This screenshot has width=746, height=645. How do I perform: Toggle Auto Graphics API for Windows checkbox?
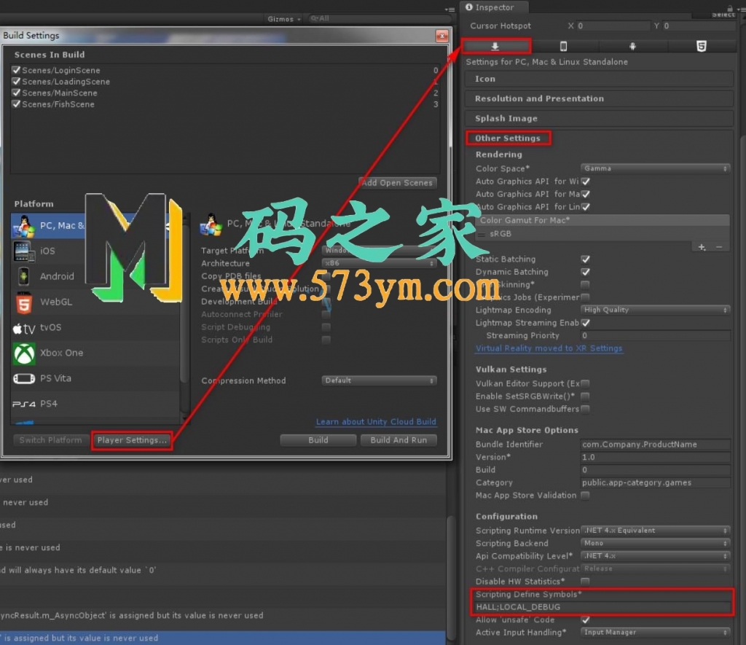point(586,181)
